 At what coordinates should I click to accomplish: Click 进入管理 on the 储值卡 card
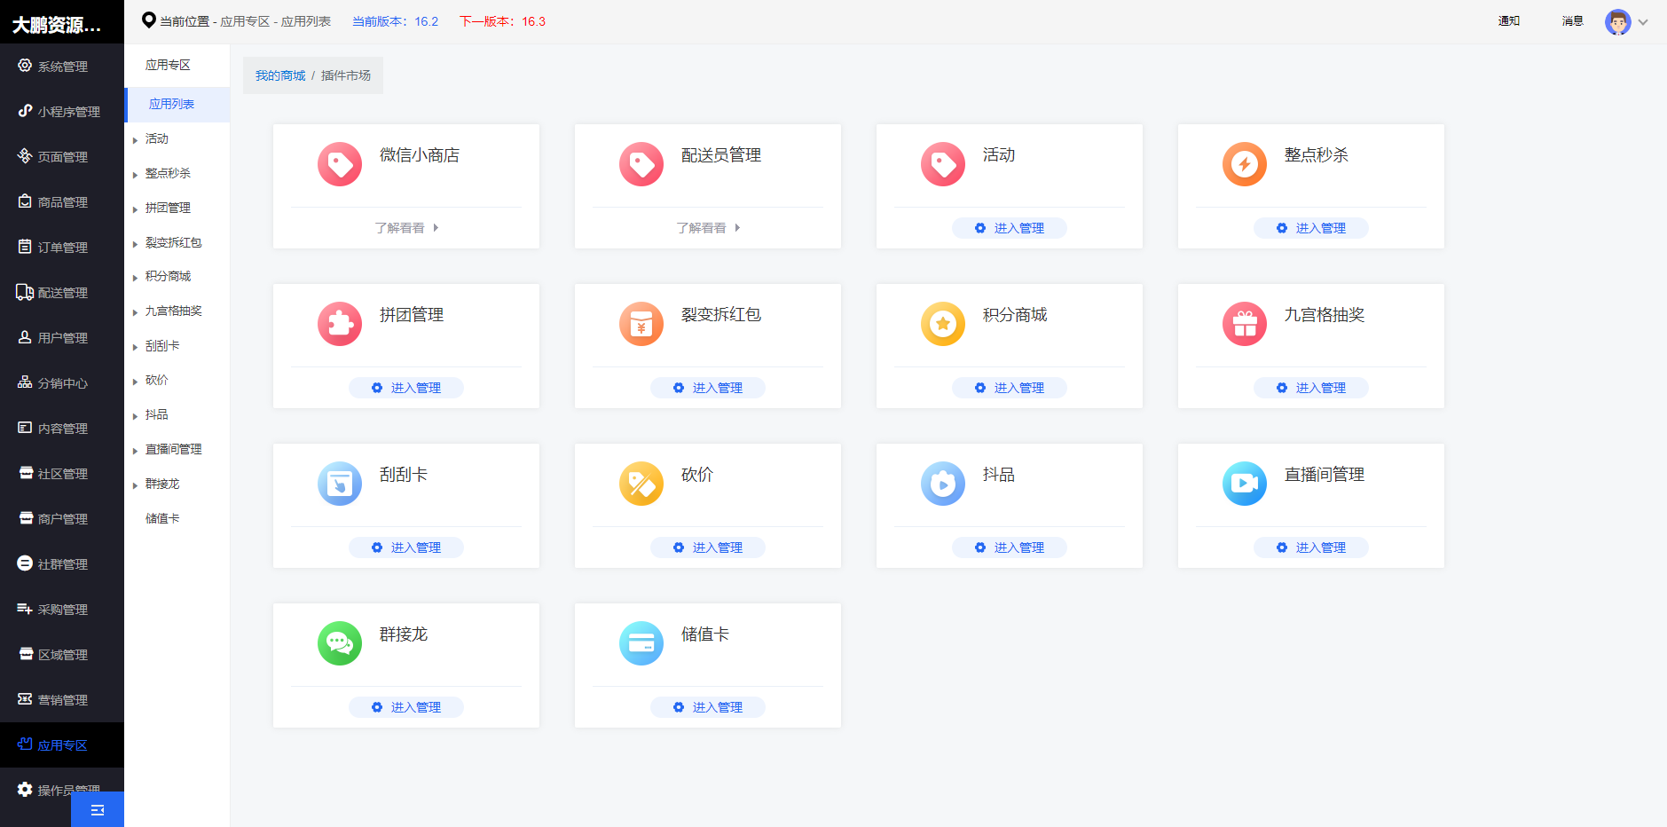tap(707, 707)
